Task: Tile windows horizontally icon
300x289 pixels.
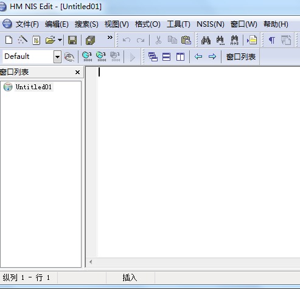Action: (x=167, y=56)
